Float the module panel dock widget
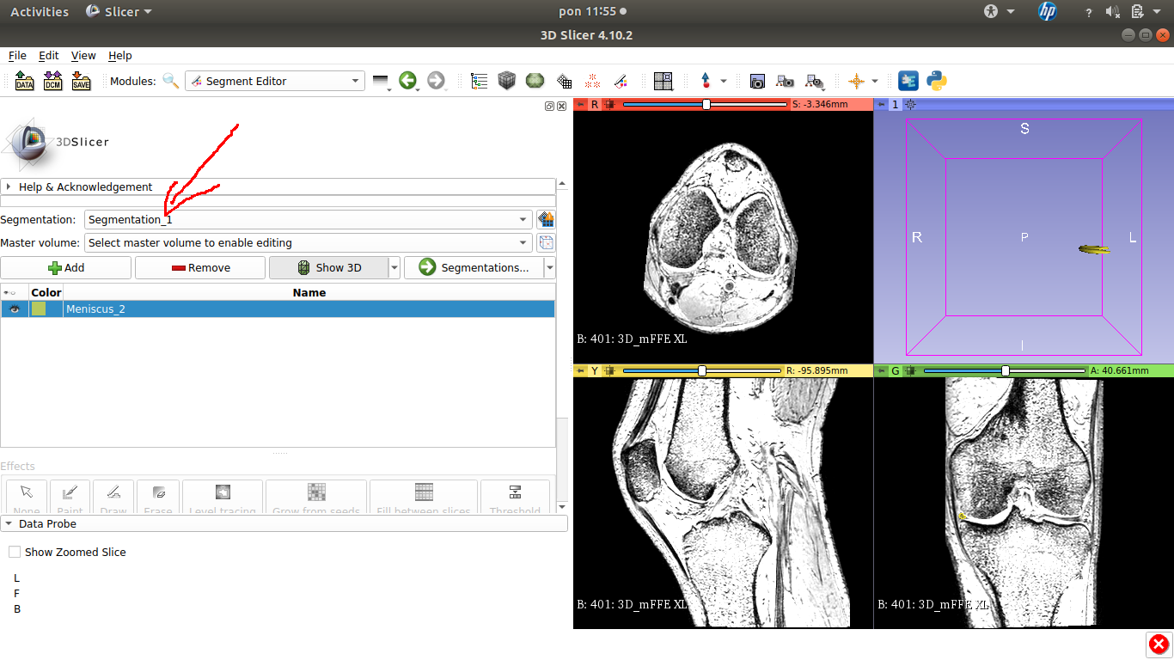The height and width of the screenshot is (660, 1174). pos(549,106)
